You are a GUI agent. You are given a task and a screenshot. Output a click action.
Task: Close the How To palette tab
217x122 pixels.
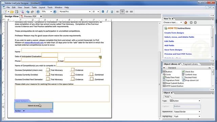(173, 19)
